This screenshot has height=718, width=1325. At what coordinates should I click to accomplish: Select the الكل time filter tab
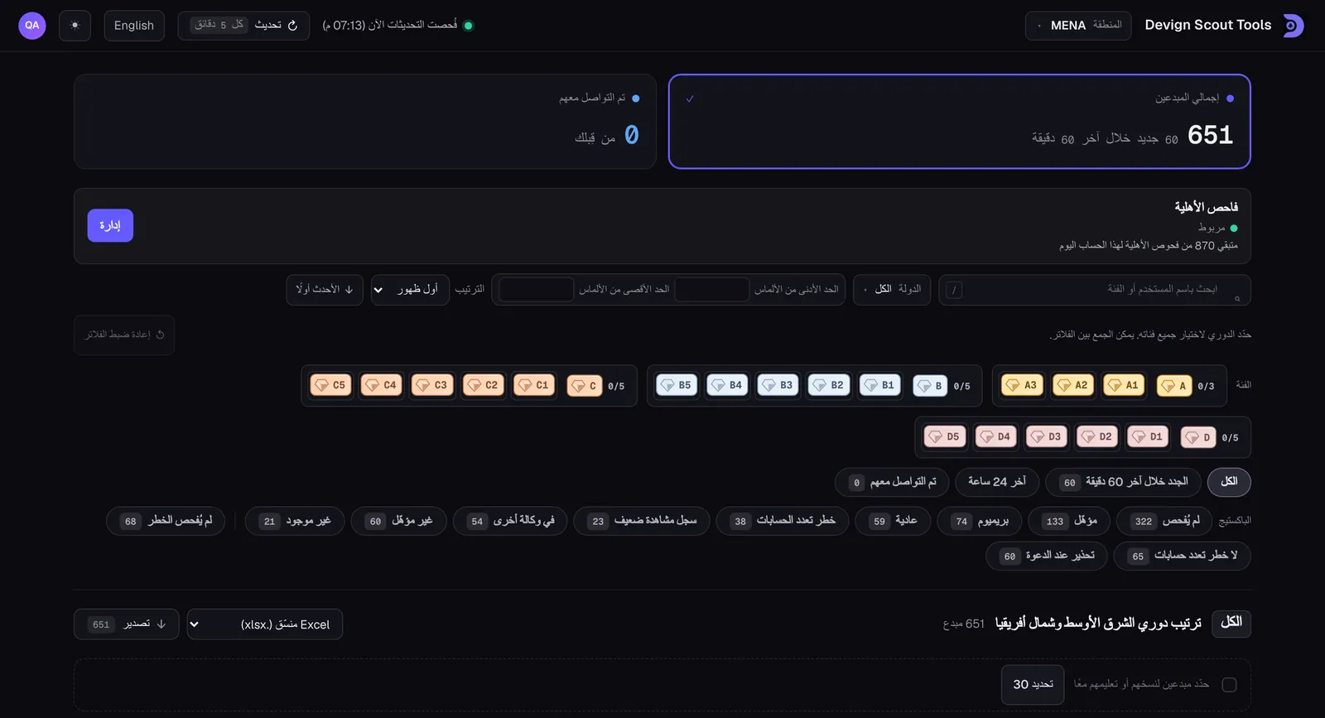(1229, 482)
